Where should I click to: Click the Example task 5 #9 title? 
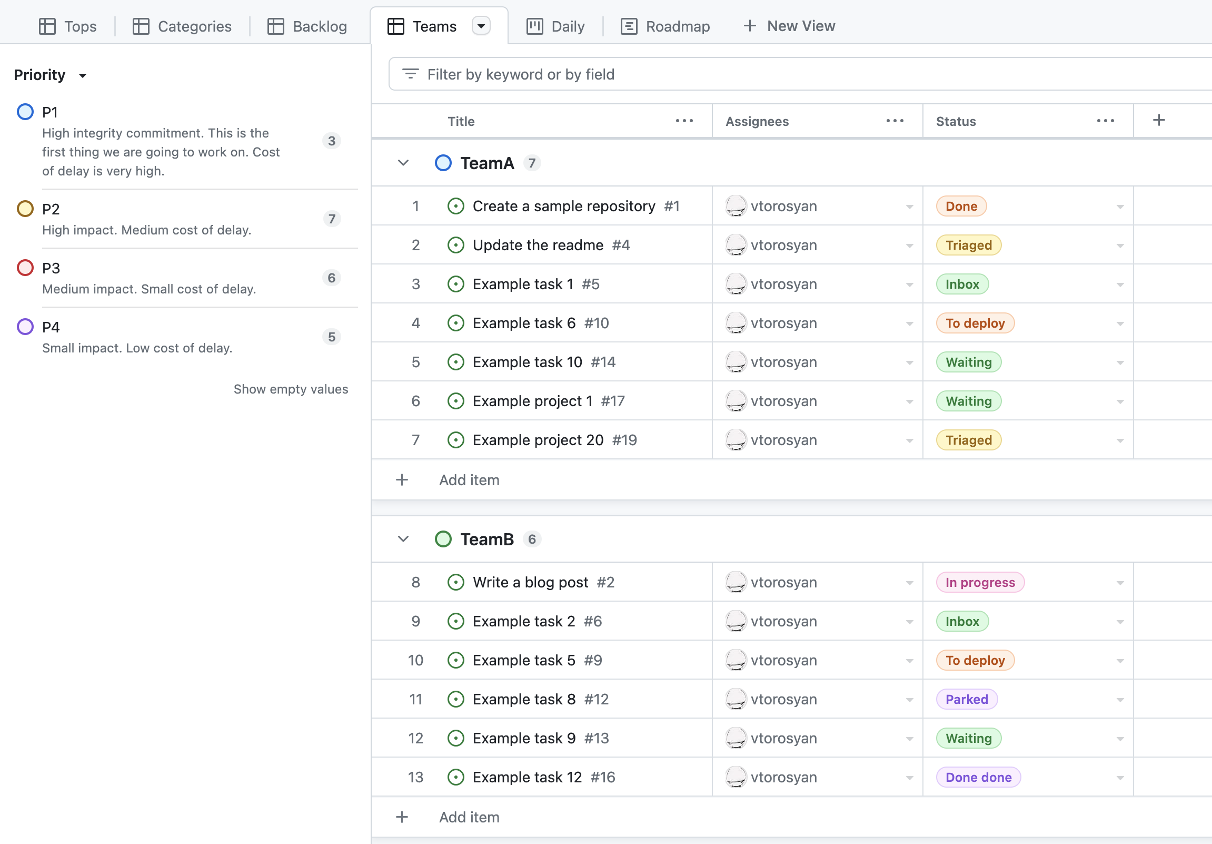[x=538, y=661]
